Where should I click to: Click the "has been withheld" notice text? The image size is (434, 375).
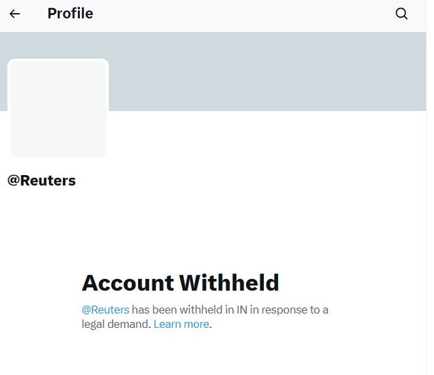click(174, 310)
